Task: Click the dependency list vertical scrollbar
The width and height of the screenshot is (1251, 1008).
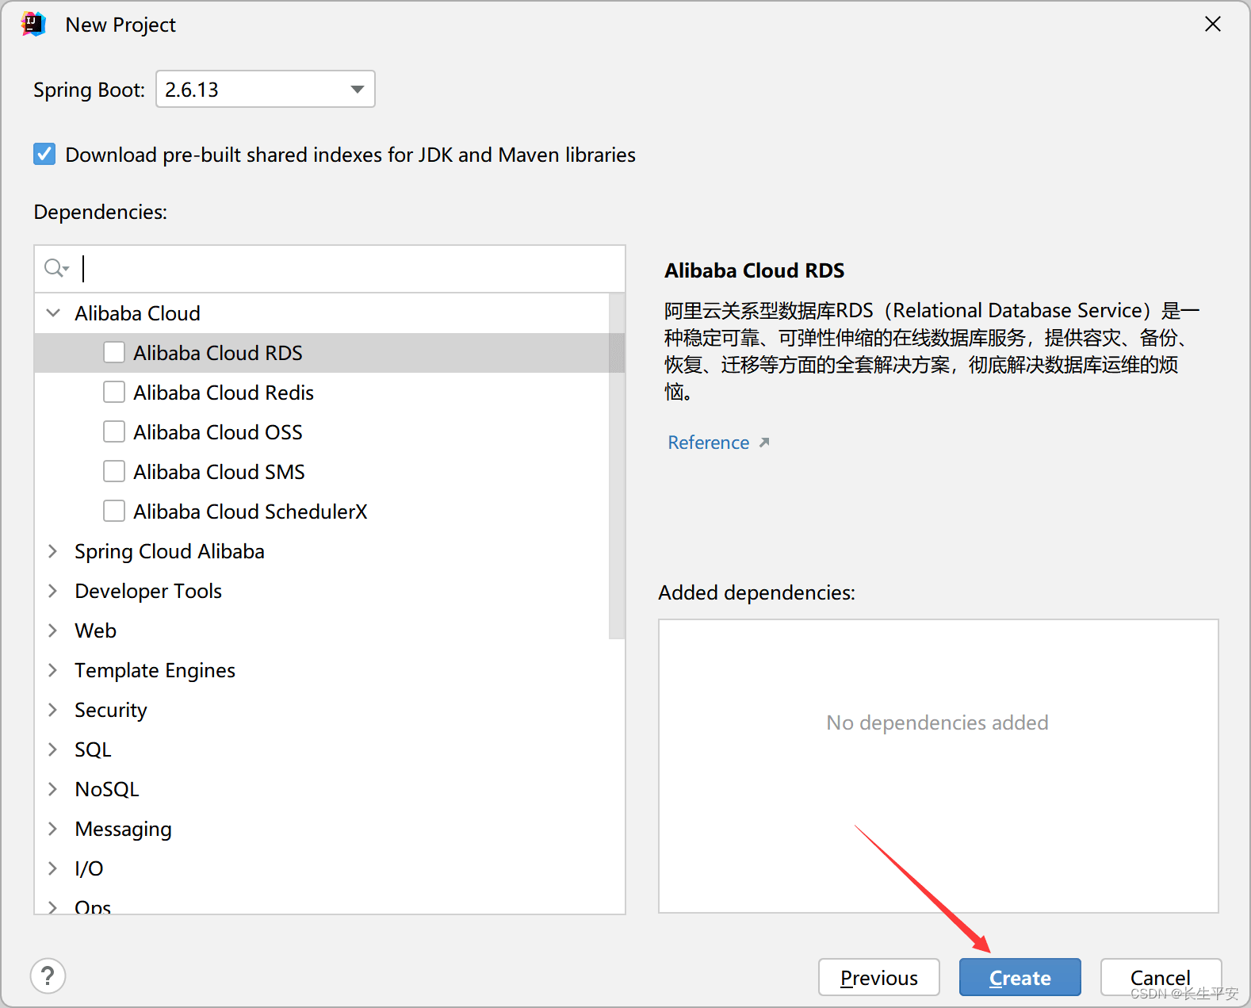Action: (x=617, y=466)
